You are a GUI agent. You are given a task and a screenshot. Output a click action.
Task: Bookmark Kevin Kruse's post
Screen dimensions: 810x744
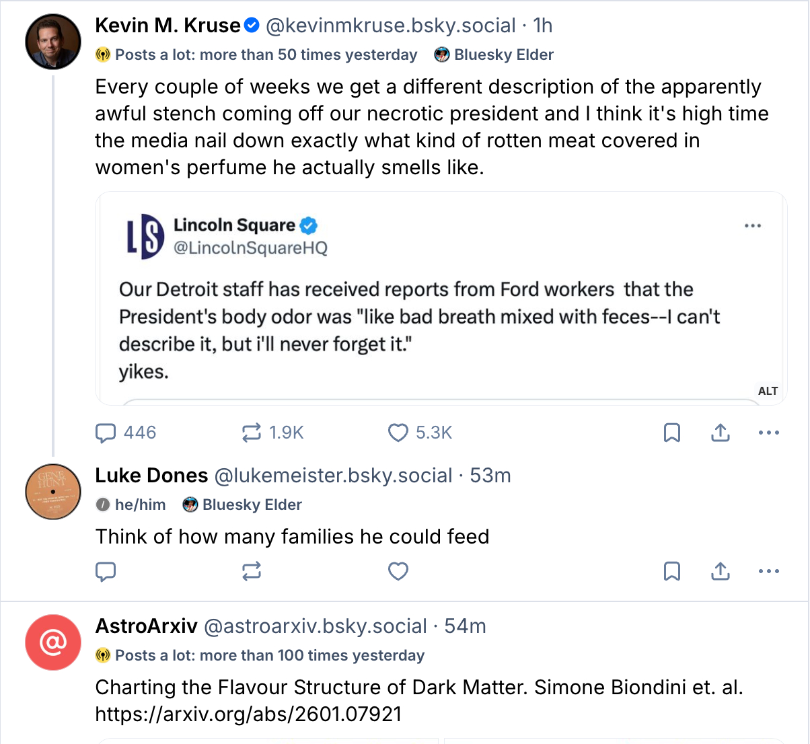pyautogui.click(x=671, y=433)
